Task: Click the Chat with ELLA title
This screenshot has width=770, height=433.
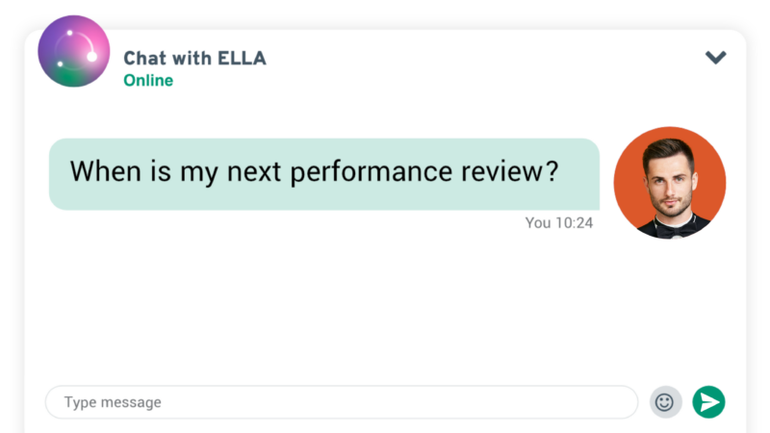Action: 194,58
